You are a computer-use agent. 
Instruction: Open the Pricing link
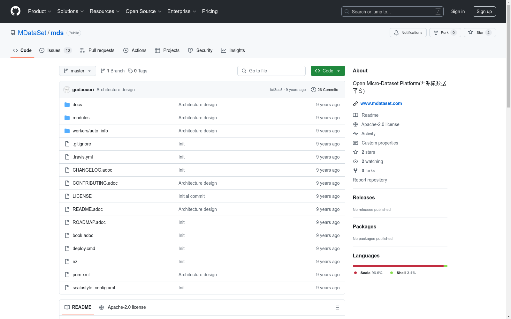click(210, 11)
